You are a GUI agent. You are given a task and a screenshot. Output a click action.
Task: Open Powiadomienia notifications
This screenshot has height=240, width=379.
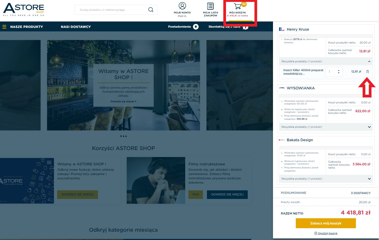179,27
